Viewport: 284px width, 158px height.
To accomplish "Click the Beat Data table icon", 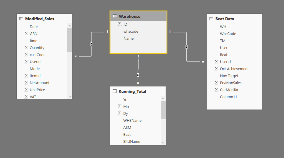I will click(211, 19).
